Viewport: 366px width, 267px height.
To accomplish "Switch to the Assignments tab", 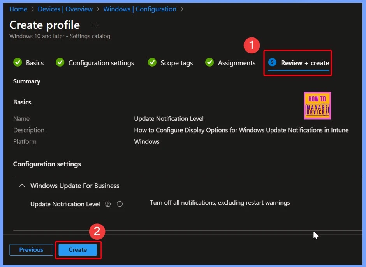I will pos(230,63).
